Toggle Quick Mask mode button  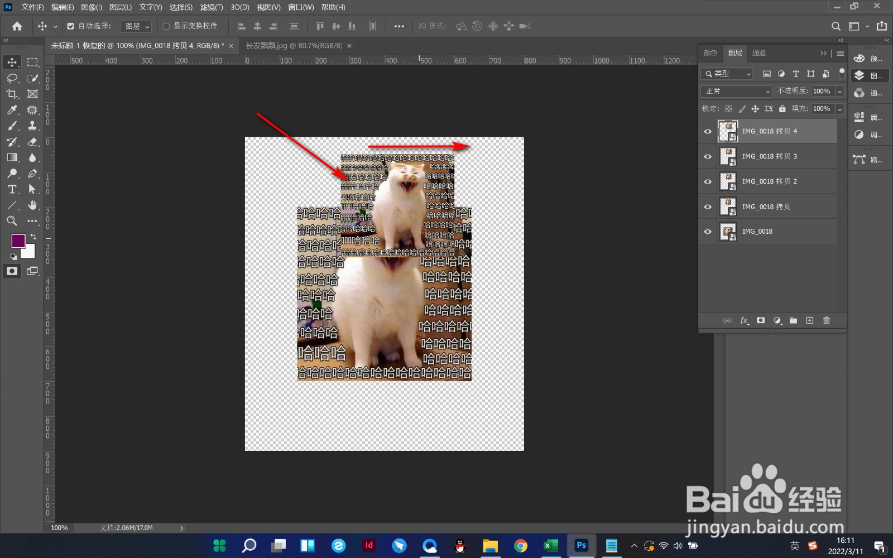[12, 271]
